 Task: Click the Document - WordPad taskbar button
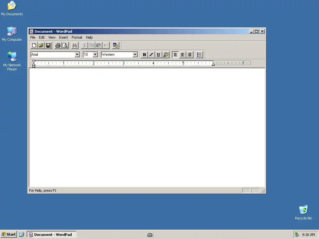tap(52, 235)
